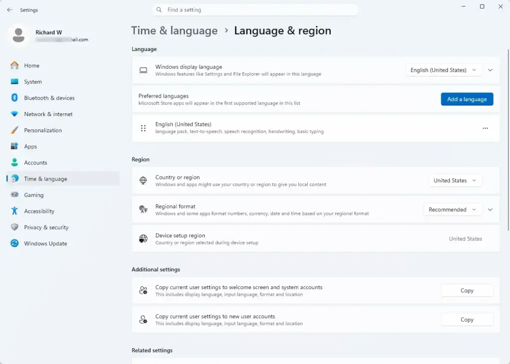Click the Regional format icon
The width and height of the screenshot is (510, 364).
click(x=143, y=209)
